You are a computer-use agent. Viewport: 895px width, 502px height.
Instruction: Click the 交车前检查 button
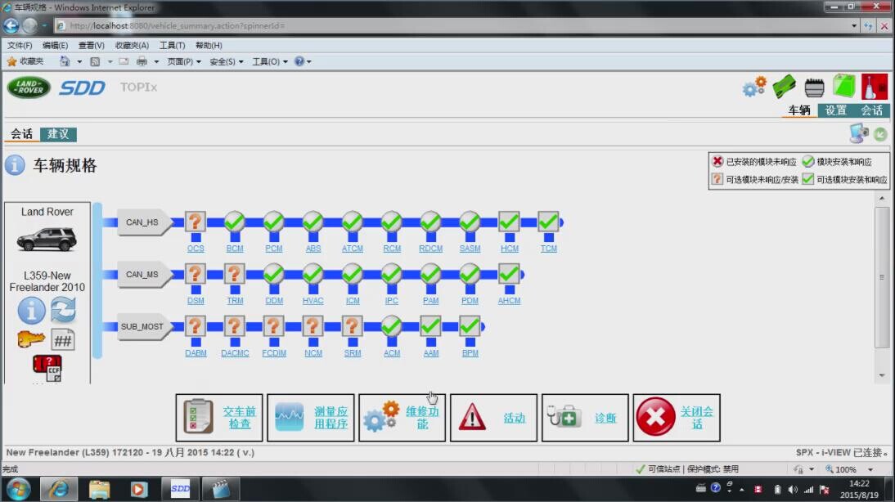coord(219,418)
